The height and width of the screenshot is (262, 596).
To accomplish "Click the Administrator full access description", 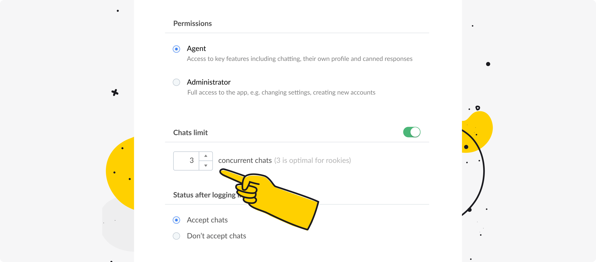I will pos(281,92).
